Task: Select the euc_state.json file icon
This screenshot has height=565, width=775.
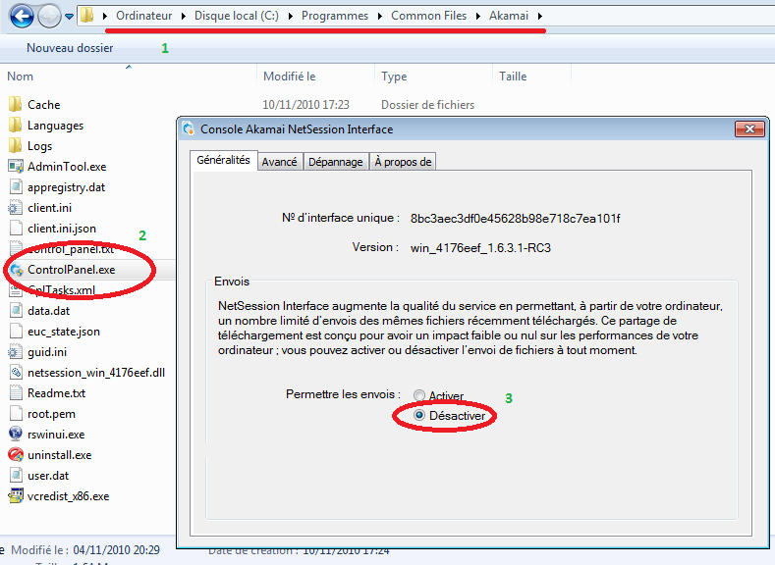Action: point(16,332)
